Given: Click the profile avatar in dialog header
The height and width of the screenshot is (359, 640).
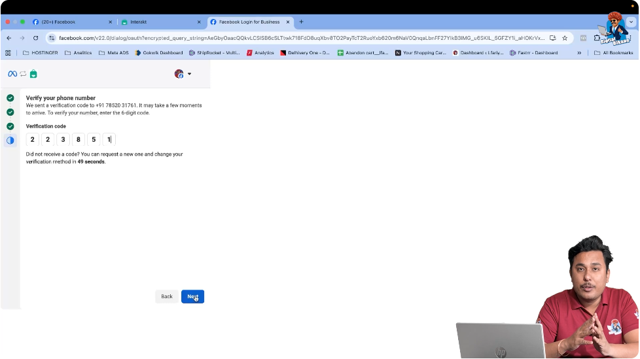Looking at the screenshot, I should (x=179, y=74).
